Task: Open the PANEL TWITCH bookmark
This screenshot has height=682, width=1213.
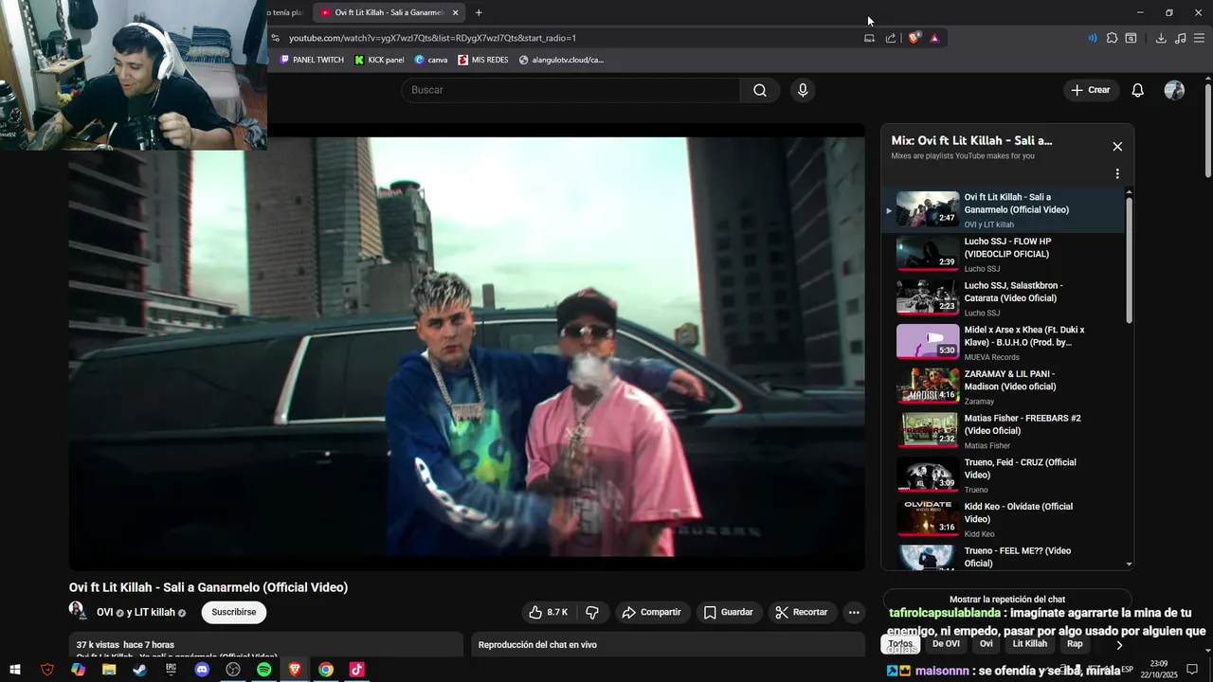Action: (x=312, y=60)
